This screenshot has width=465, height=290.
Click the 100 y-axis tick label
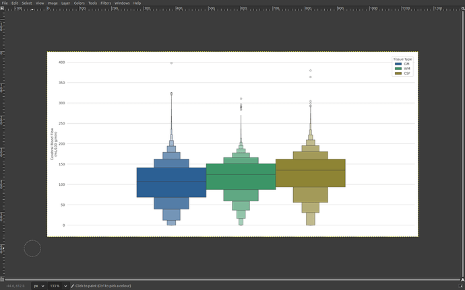(x=62, y=184)
